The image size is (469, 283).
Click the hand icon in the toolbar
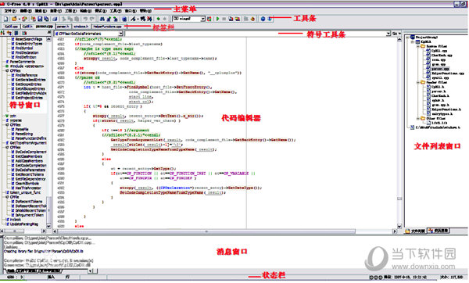tap(252, 19)
